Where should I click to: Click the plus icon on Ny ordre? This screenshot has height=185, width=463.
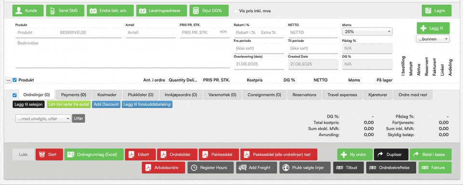pos(344,155)
